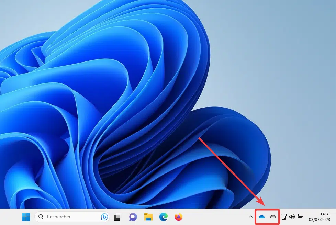The height and width of the screenshot is (225, 336).
Task: Open the volume speaker tray icon
Action: point(292,217)
